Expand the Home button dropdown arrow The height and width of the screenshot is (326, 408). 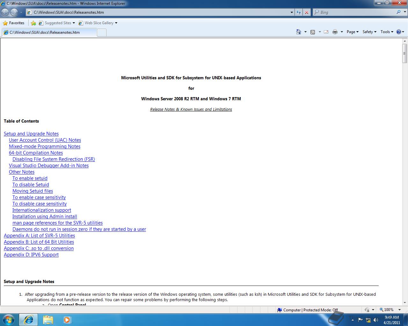point(305,32)
